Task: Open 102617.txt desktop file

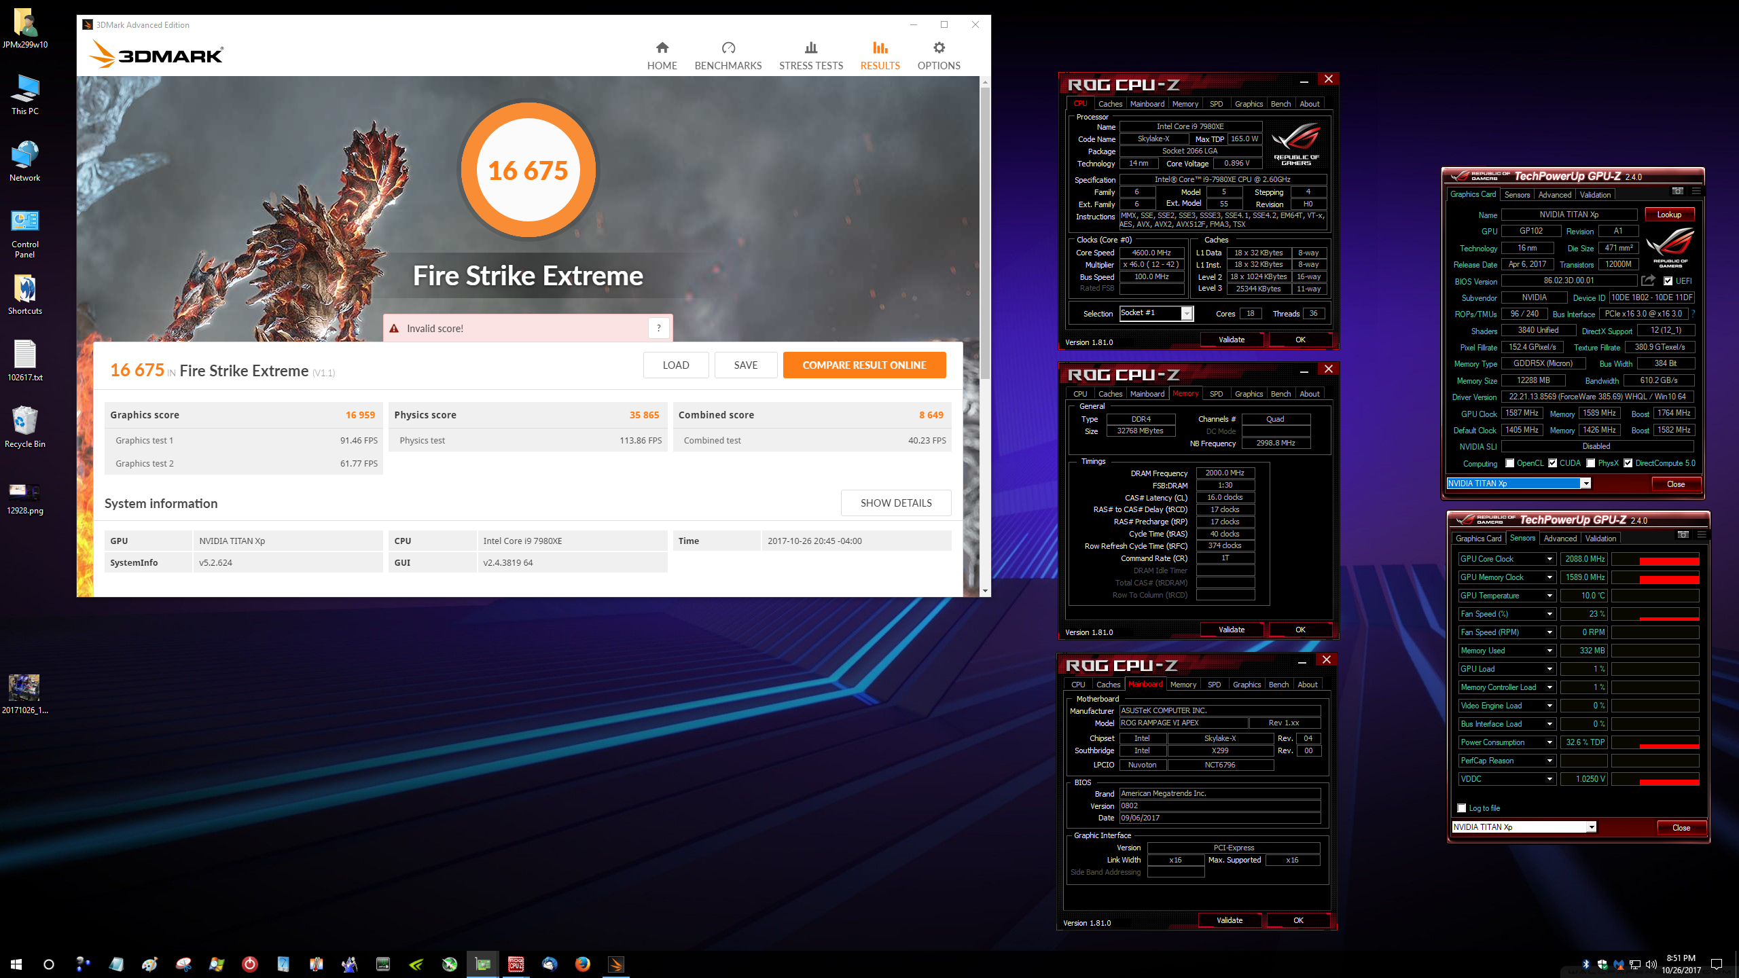Action: pyautogui.click(x=25, y=360)
